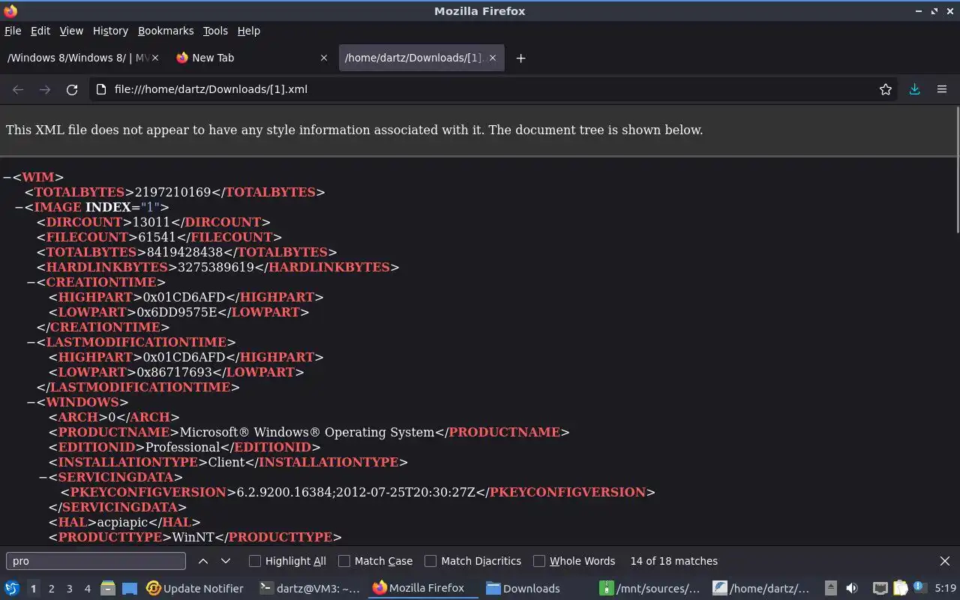Open the application launcher menu in the taskbar
The width and height of the screenshot is (960, 600).
pyautogui.click(x=11, y=588)
